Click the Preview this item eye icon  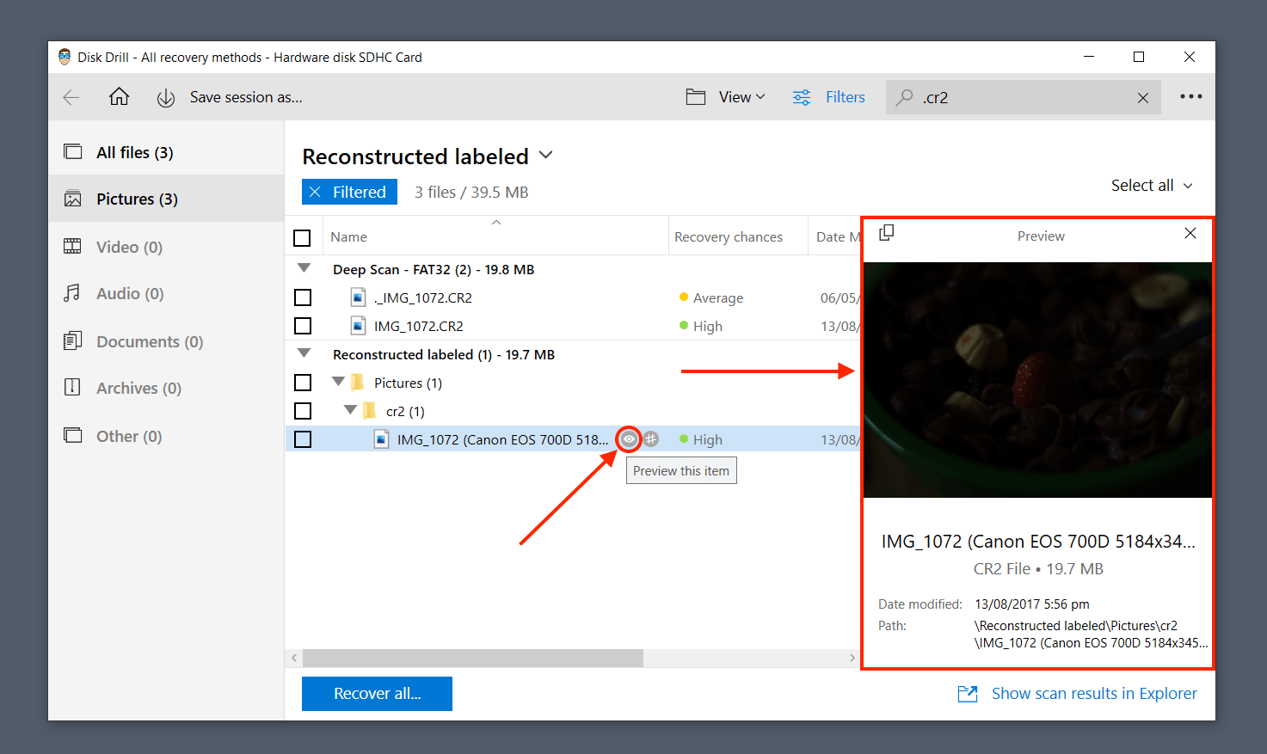pos(629,439)
